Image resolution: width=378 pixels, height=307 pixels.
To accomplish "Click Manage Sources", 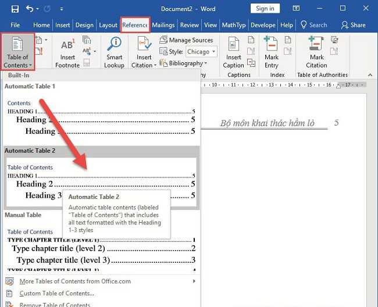I will coord(186,40).
